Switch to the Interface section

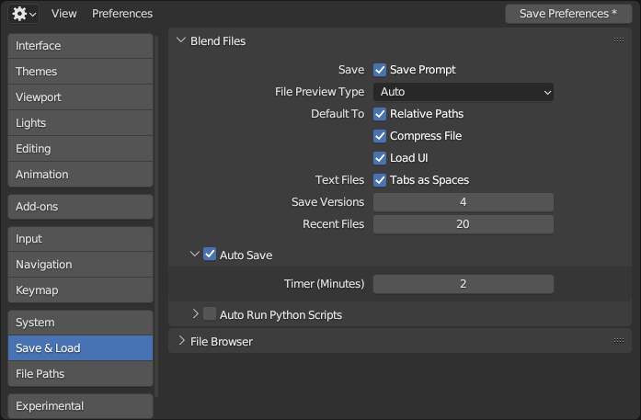(81, 46)
